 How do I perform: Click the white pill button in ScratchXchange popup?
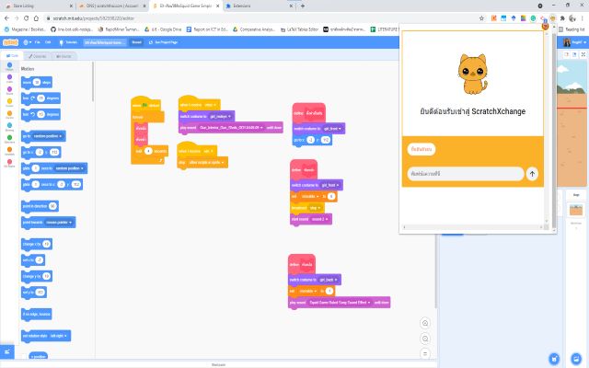click(x=422, y=149)
